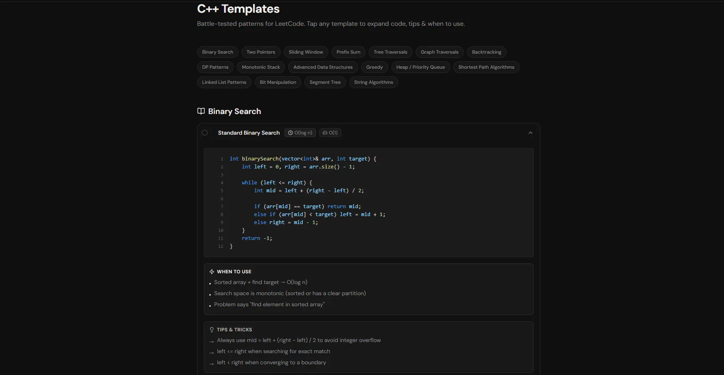Viewport: 724px width, 375px height.
Task: Click the lightbulb icon beside TIPS & TRICKS
Action: click(x=212, y=330)
